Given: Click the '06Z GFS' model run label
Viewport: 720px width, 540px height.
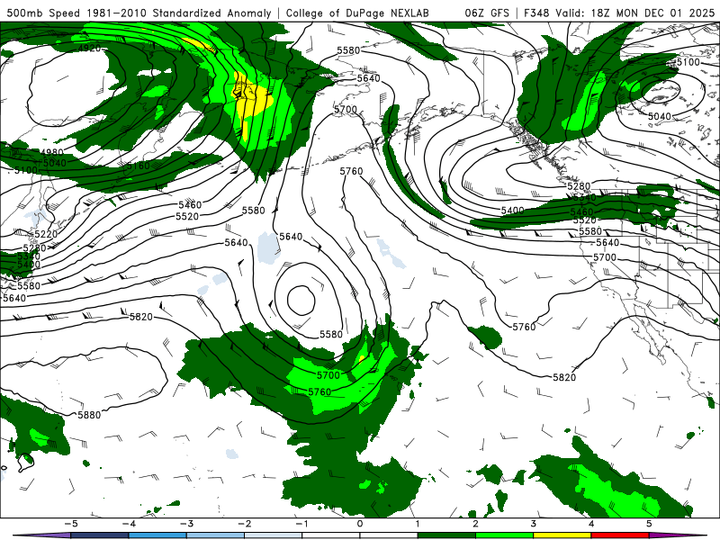Looking at the screenshot, I should click(487, 13).
